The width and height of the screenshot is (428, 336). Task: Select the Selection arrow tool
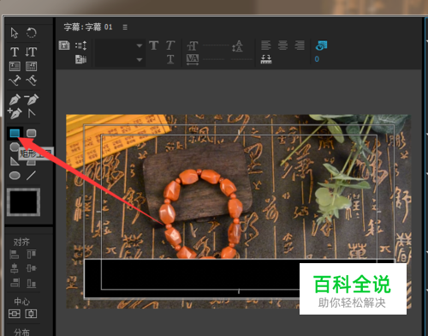point(15,33)
